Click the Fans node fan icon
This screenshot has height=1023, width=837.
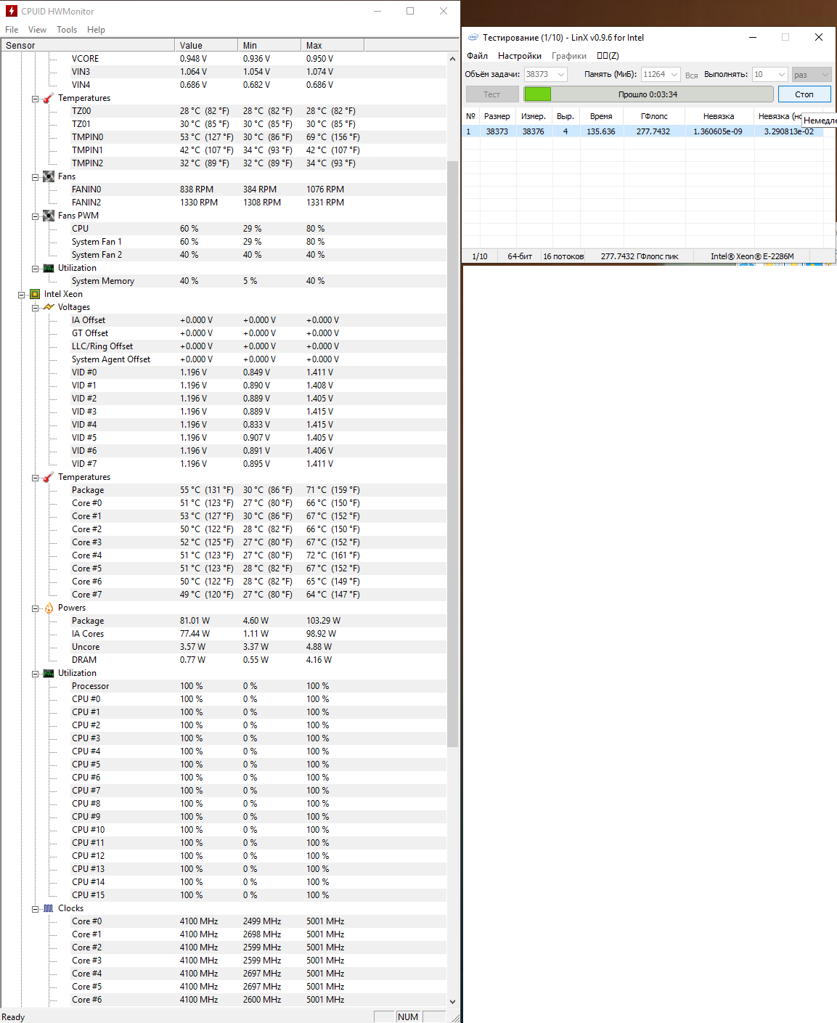[x=49, y=176]
